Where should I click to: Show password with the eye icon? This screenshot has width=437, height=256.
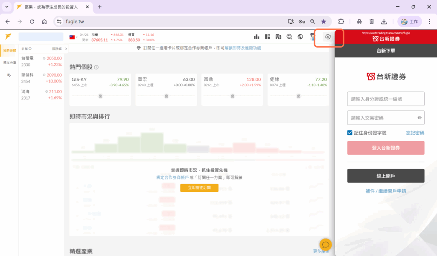pyautogui.click(x=419, y=118)
